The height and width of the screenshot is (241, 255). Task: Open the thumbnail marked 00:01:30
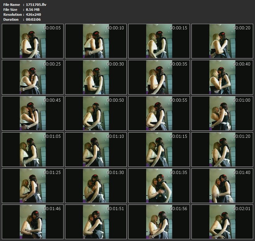tap(96, 186)
